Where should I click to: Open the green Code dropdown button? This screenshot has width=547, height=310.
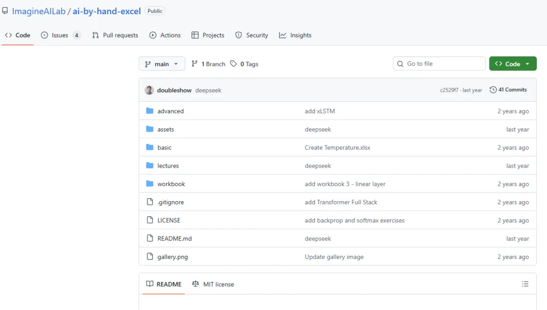point(513,64)
